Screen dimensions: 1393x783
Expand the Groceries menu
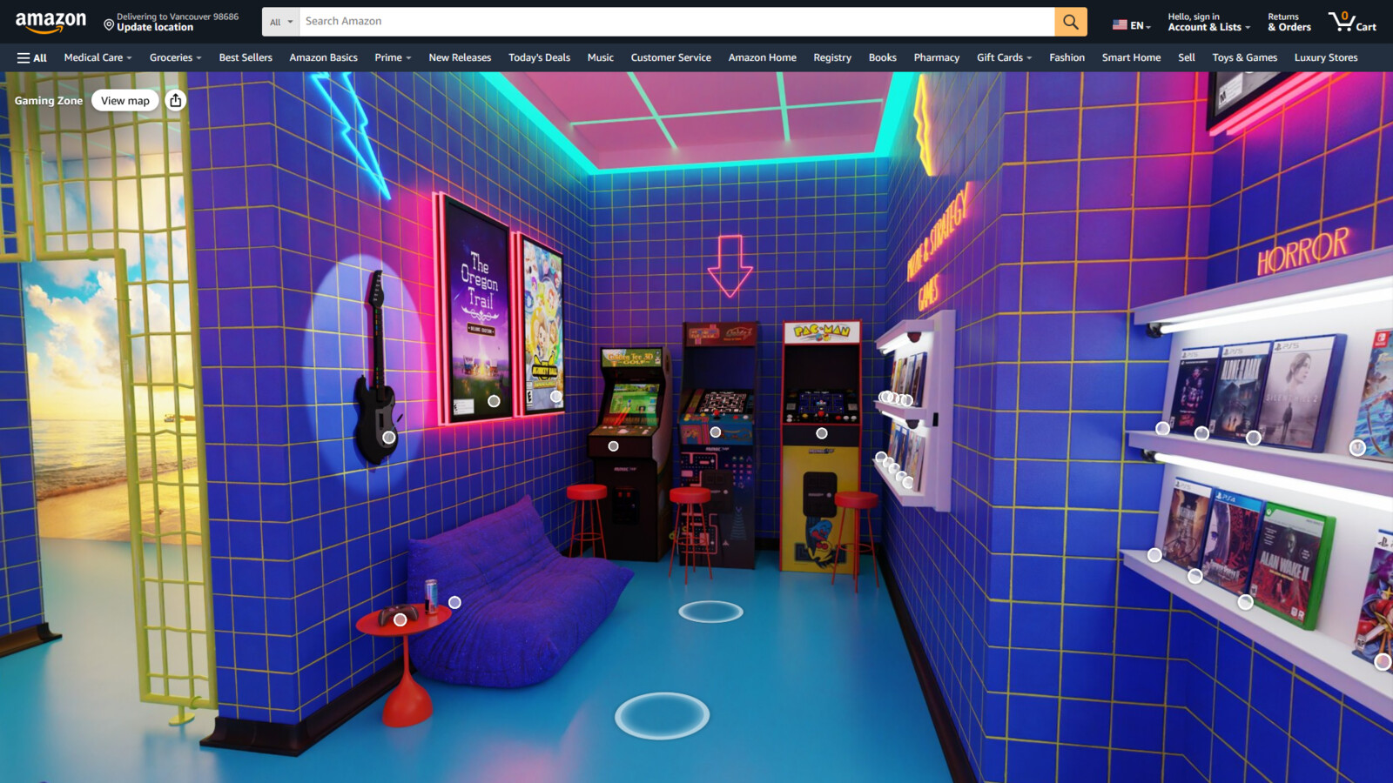[175, 57]
